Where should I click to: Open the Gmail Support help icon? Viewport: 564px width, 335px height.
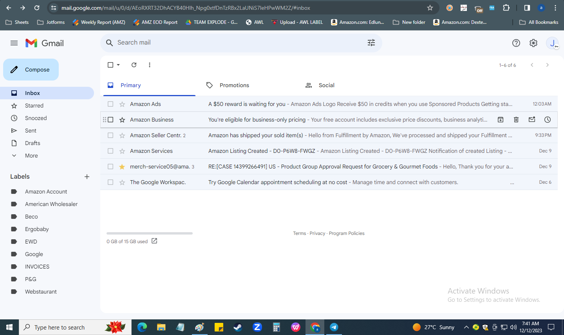516,43
